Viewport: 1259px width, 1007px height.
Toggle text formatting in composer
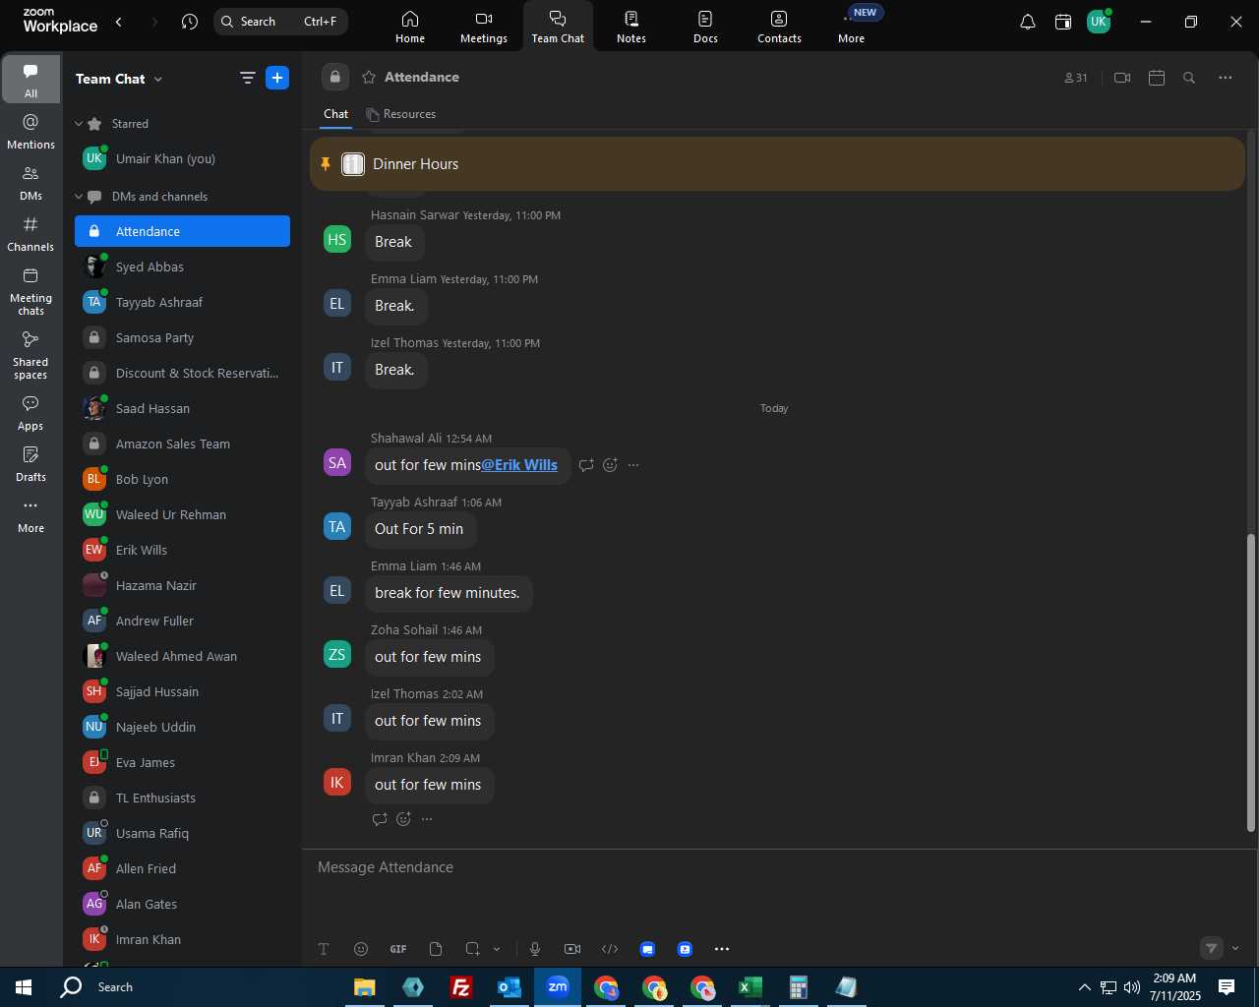click(324, 949)
